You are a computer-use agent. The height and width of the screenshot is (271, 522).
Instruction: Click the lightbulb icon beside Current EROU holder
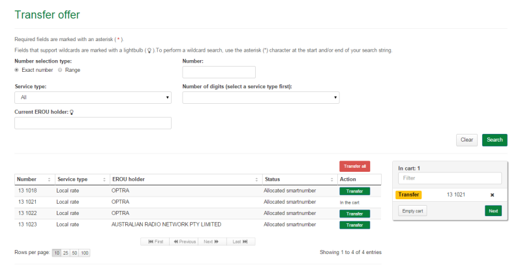[72, 112]
